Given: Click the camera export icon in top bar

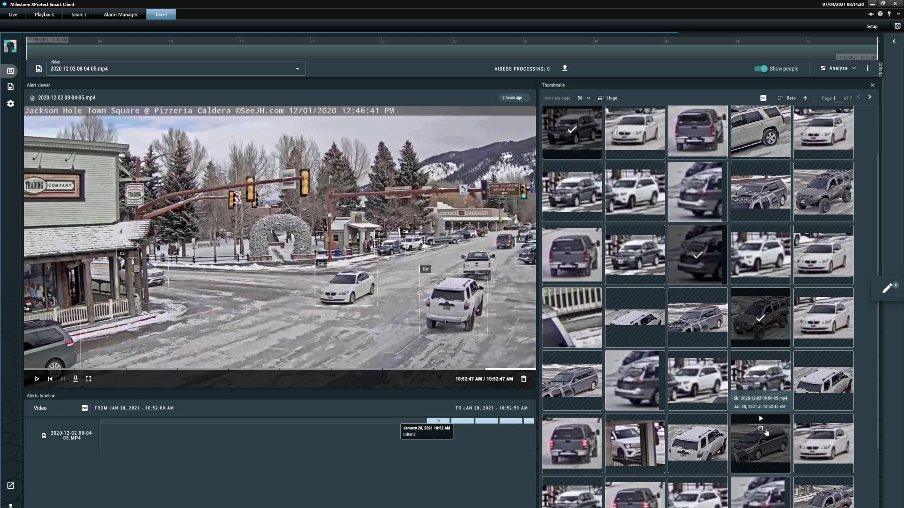Looking at the screenshot, I should coord(871,14).
